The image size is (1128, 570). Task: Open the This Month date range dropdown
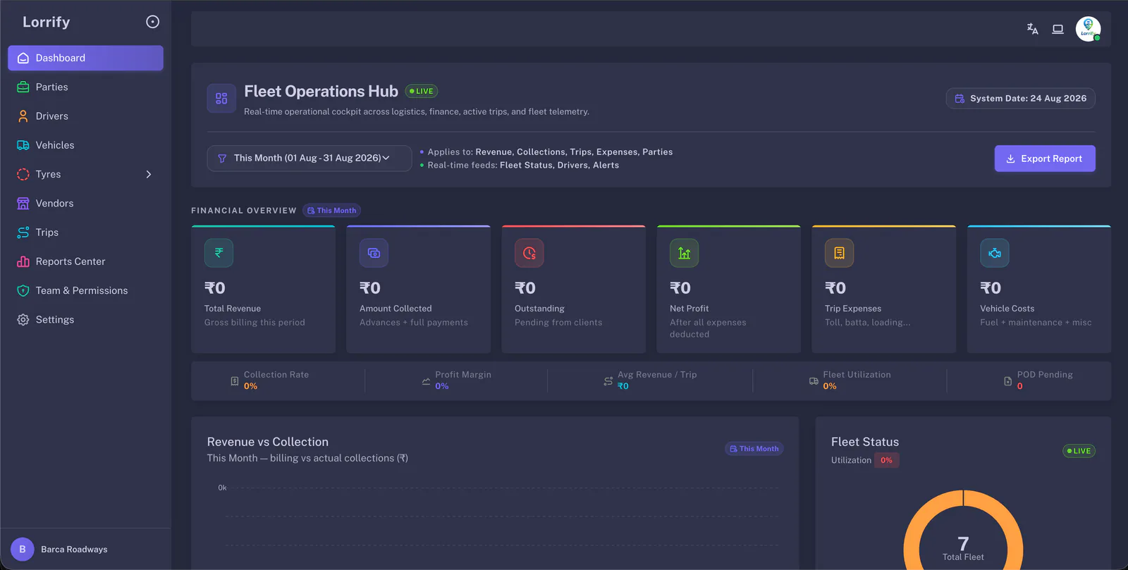(x=309, y=159)
